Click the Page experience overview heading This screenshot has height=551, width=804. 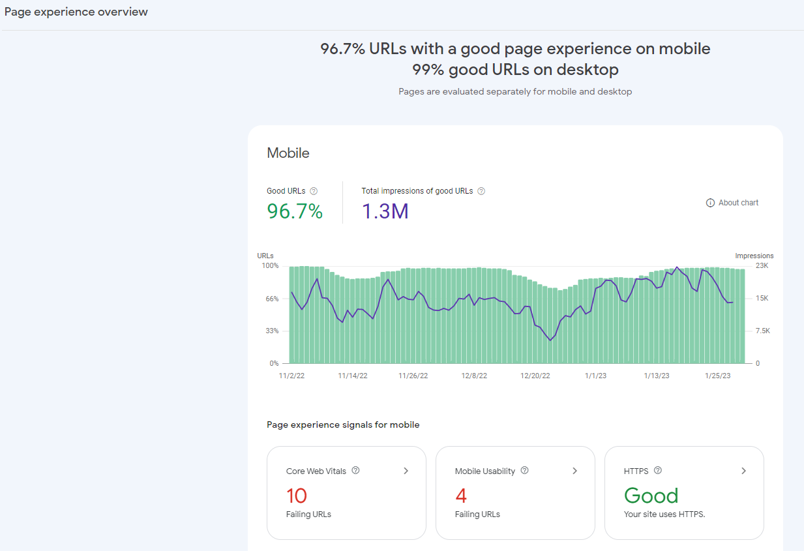pos(76,11)
